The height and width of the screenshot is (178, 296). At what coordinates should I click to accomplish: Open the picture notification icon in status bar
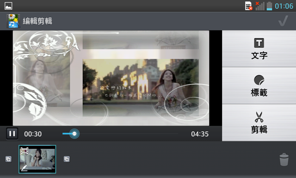[8, 6]
